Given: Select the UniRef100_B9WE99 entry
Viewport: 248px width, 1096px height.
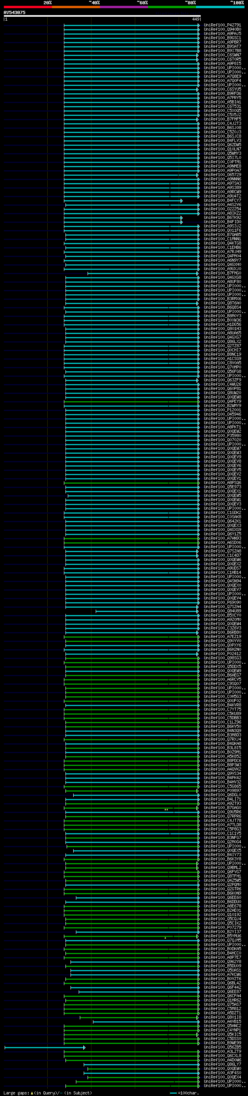Looking at the screenshot, I should 222,1043.
